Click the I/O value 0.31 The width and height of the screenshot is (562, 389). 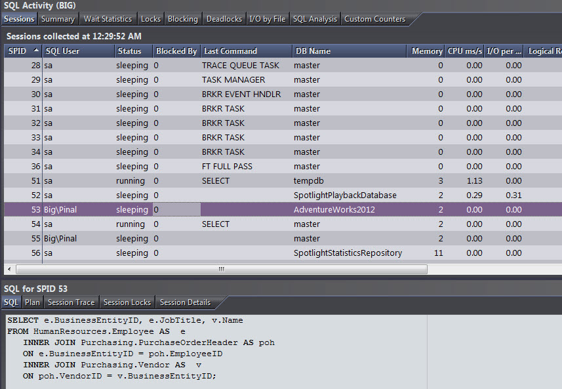(513, 195)
